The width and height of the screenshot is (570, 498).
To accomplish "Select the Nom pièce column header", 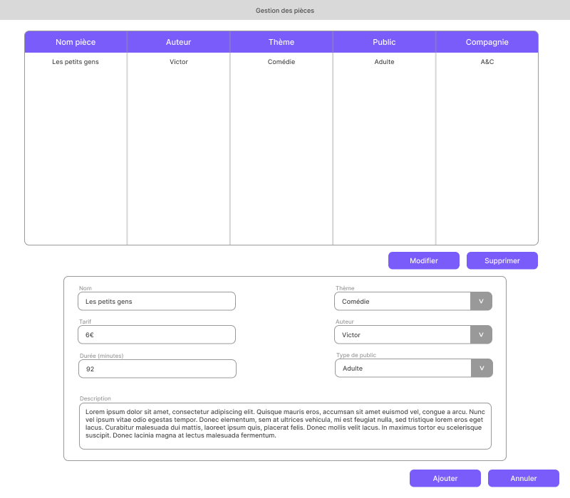I will point(76,42).
